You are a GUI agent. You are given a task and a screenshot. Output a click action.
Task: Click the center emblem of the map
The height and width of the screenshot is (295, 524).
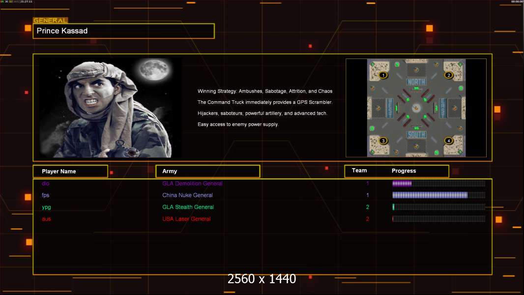click(x=416, y=108)
